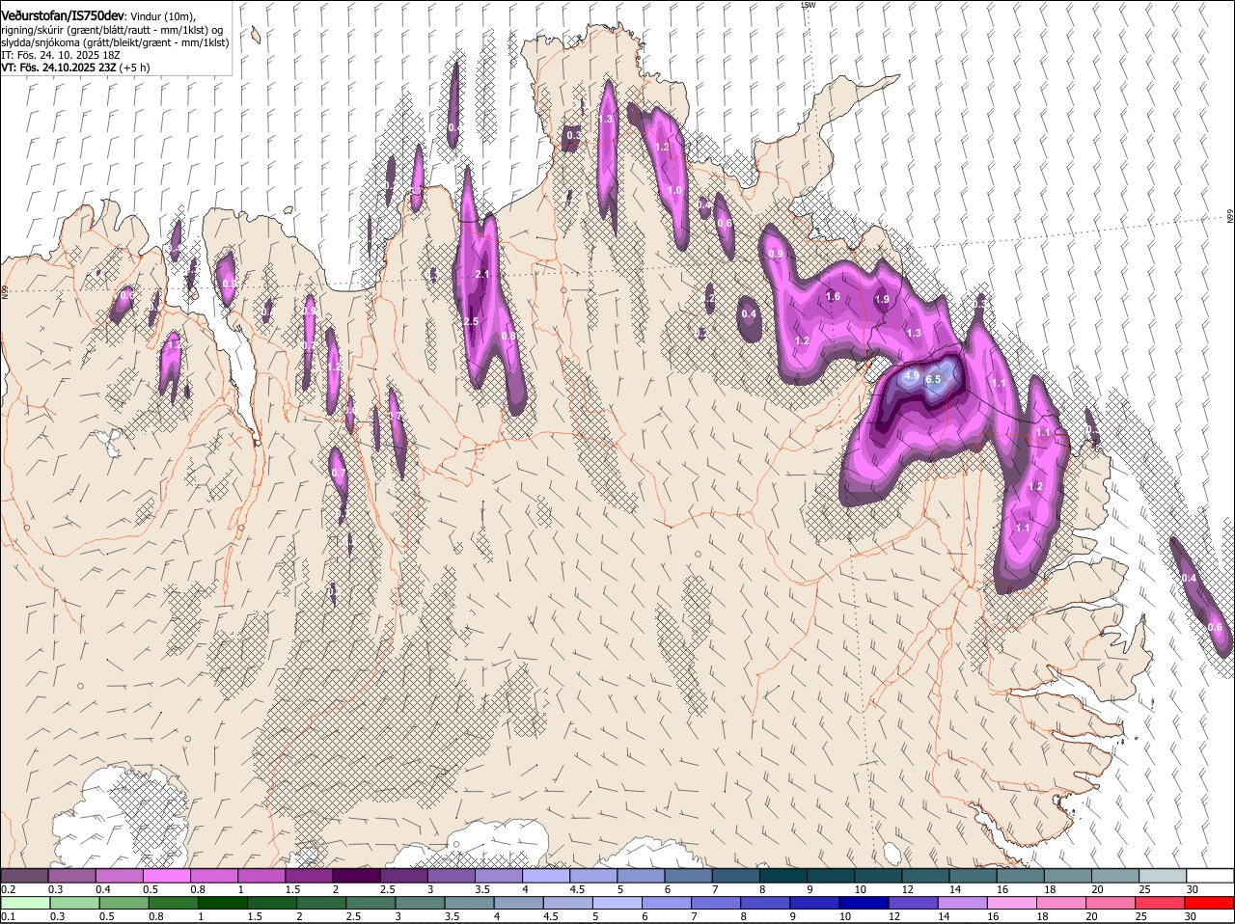Click the 2.1 snowfall value on map
This screenshot has height=924, width=1235.
[483, 275]
